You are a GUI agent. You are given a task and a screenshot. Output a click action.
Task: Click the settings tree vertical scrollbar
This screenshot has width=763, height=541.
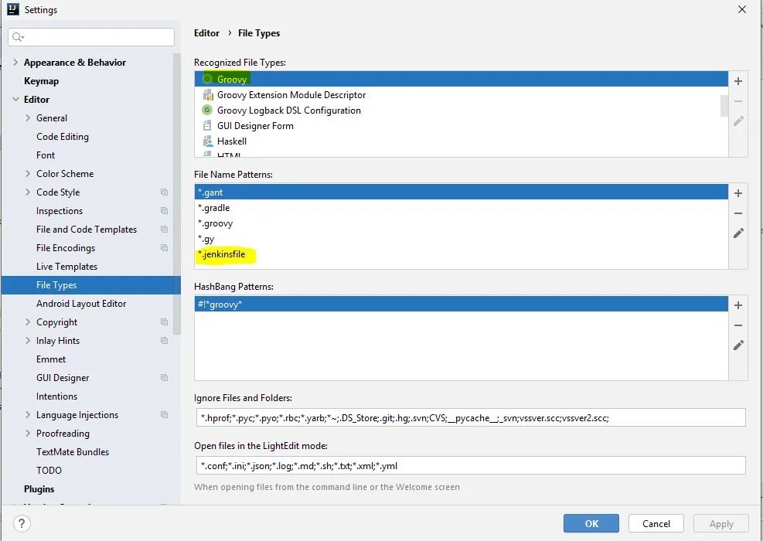(x=177, y=194)
